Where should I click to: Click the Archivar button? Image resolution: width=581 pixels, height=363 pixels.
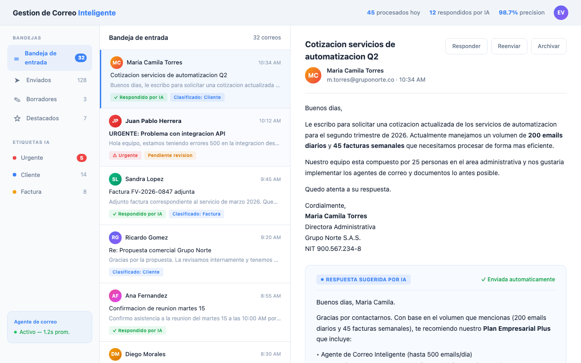click(x=548, y=46)
